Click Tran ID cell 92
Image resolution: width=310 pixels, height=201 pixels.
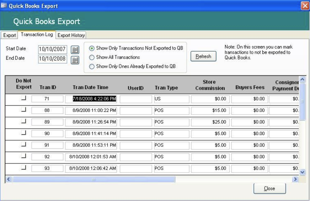(x=47, y=157)
